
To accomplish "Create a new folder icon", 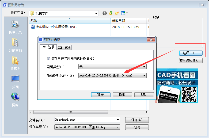I will pyautogui.click(x=117, y=13).
